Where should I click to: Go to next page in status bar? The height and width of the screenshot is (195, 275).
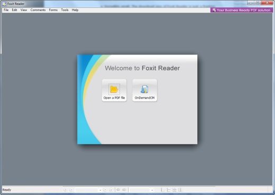tap(105, 190)
